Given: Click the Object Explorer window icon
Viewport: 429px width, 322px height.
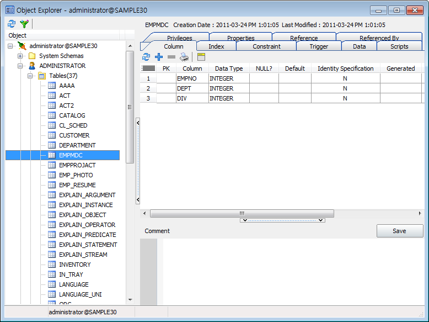Looking at the screenshot, I should click(10, 10).
